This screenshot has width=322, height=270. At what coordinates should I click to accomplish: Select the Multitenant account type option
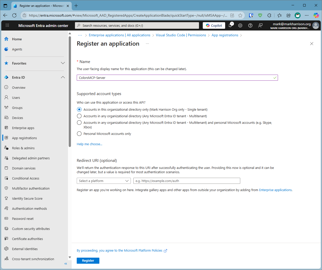click(x=79, y=116)
